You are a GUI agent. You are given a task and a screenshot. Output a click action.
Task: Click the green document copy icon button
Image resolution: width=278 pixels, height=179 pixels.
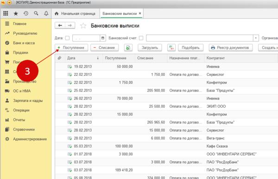[x=128, y=48]
